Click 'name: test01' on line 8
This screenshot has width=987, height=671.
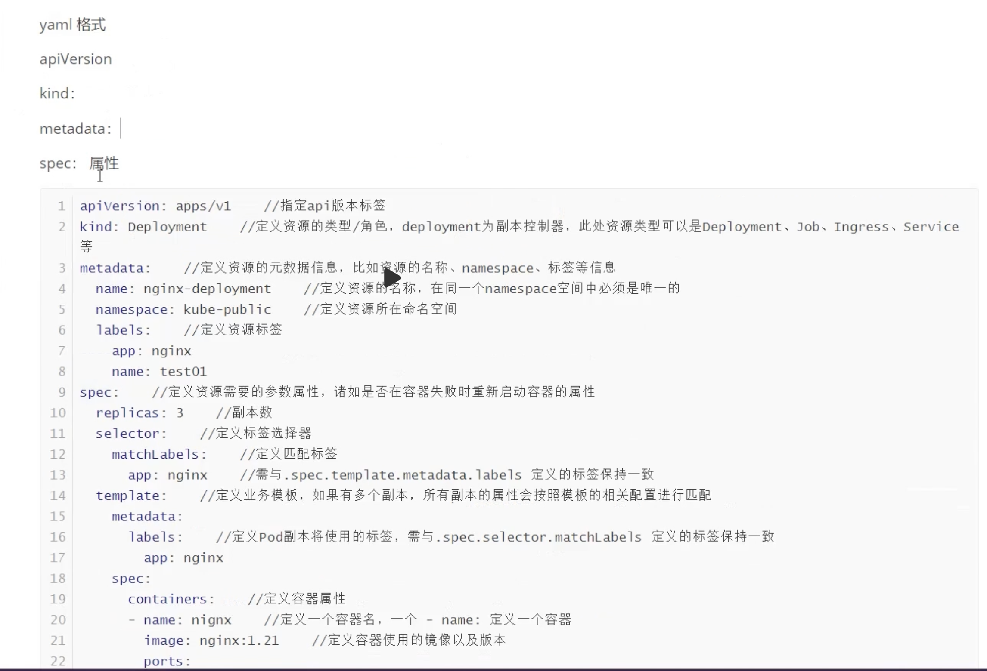click(x=159, y=371)
